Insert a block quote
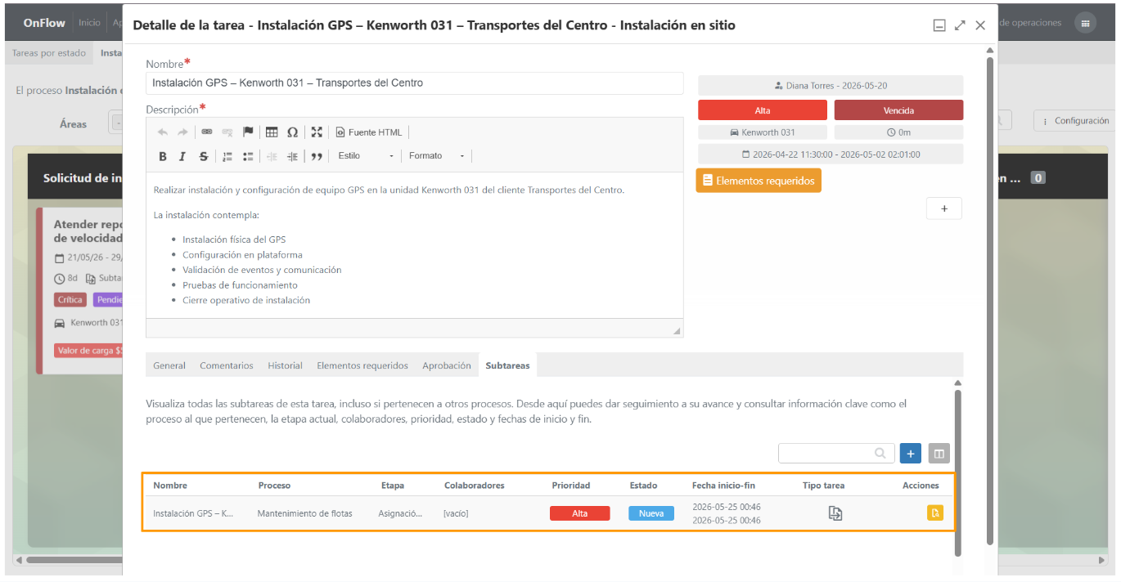The height and width of the screenshot is (582, 1121). (317, 156)
